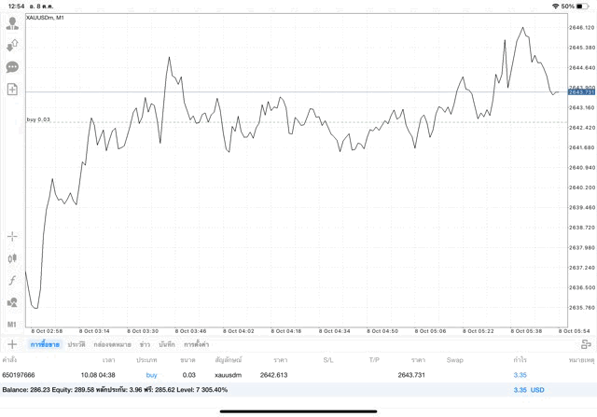Screen dimensions: 597x417
Task: Open the accounts profile icon
Action: pyautogui.click(x=12, y=23)
